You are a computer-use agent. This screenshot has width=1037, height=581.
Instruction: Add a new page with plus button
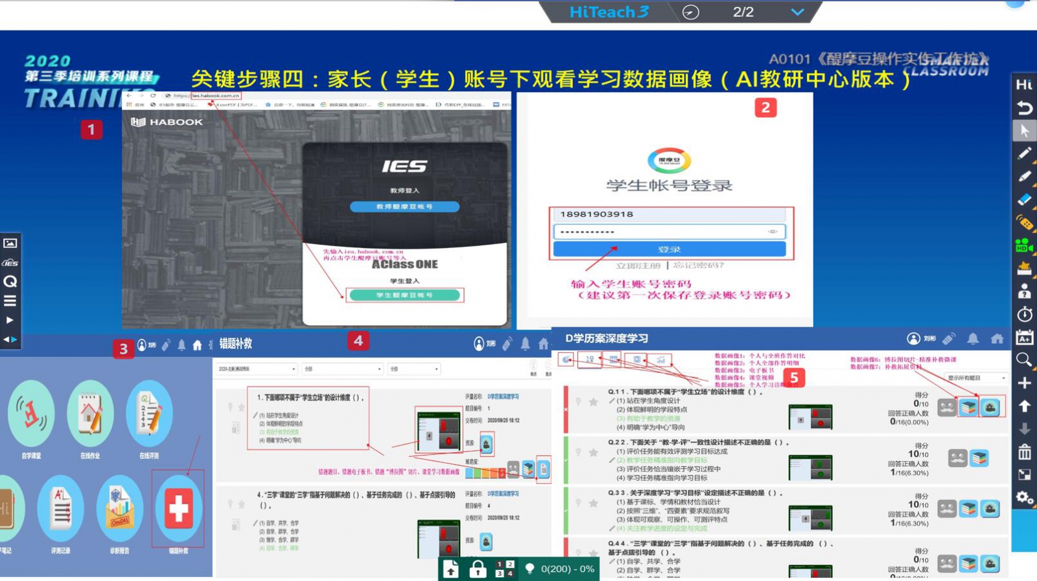[1024, 383]
